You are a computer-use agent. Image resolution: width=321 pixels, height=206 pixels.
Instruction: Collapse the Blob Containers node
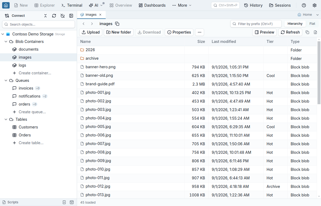pyautogui.click(x=6, y=42)
